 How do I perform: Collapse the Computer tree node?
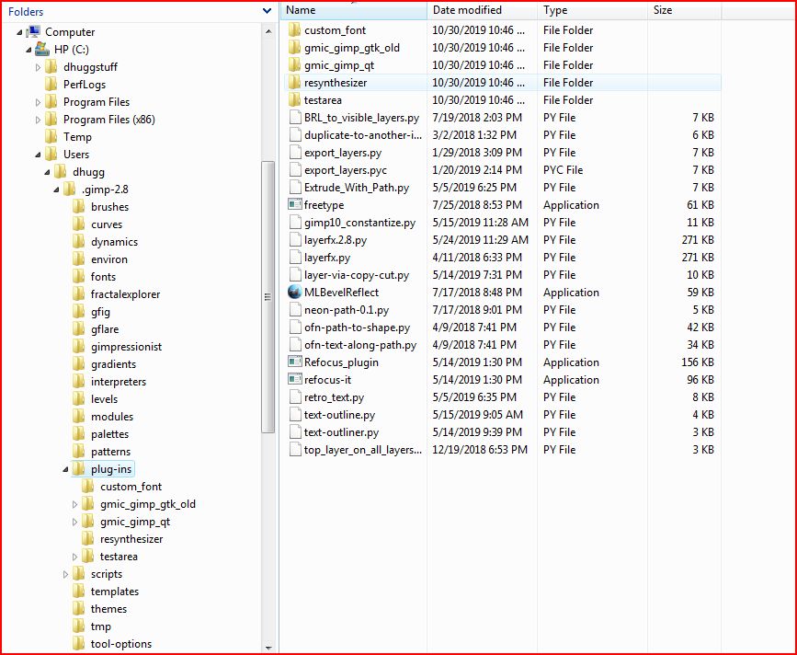[x=19, y=32]
